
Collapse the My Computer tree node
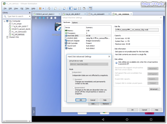4,21
